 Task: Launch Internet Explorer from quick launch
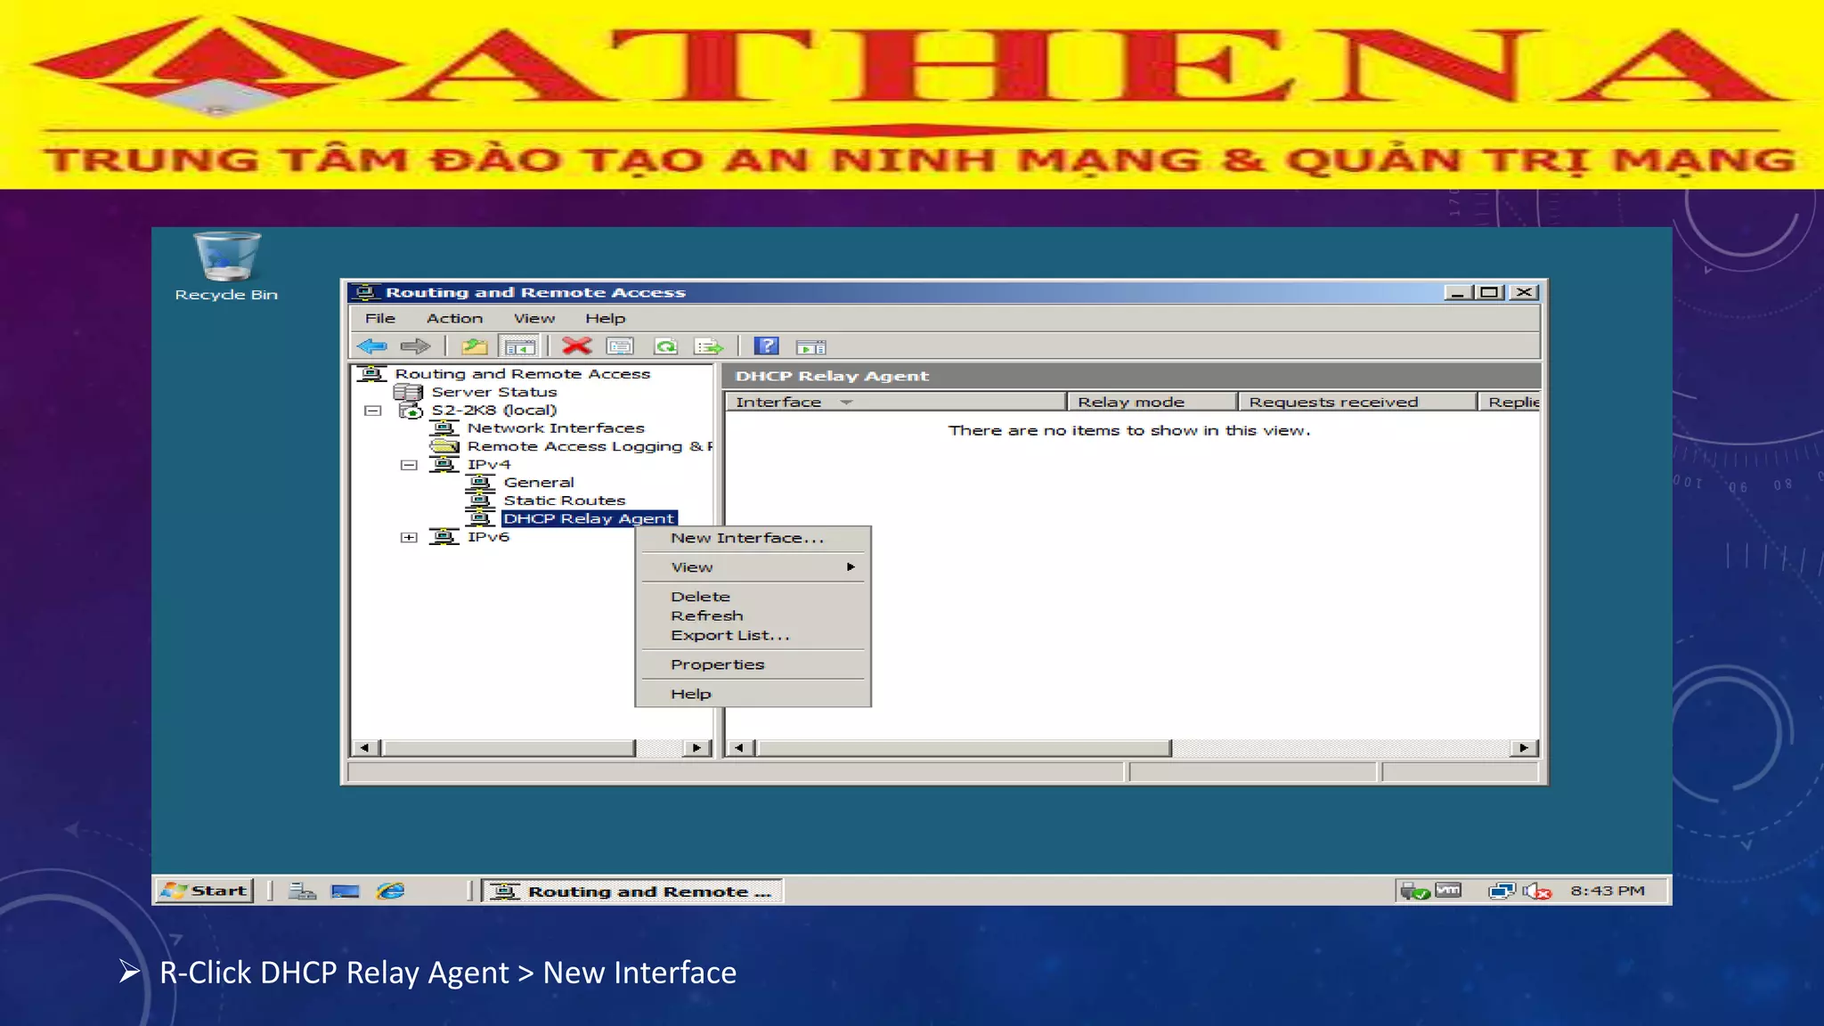pos(390,891)
